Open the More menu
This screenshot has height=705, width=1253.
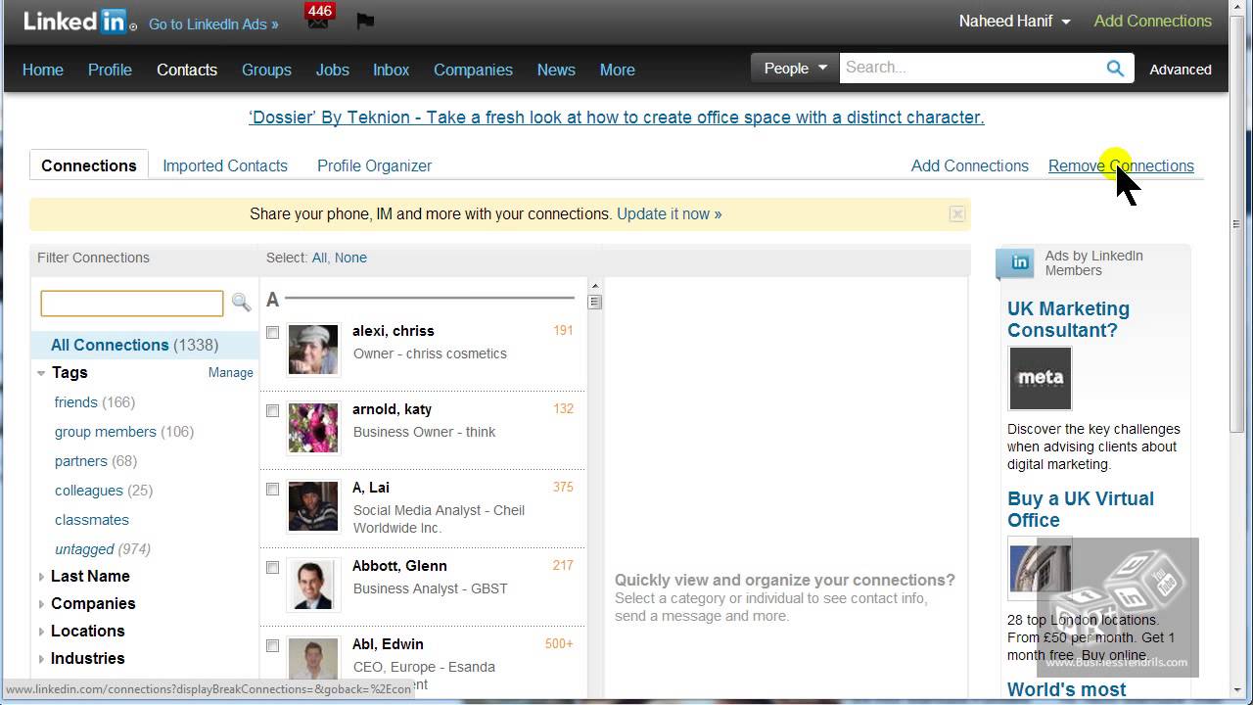(x=617, y=70)
